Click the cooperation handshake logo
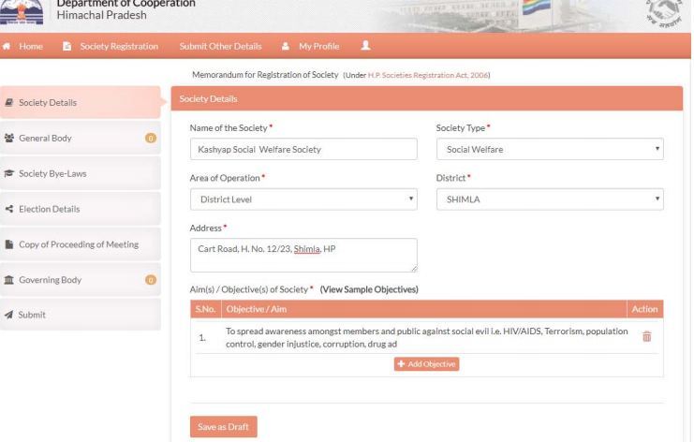Image resolution: width=694 pixels, height=442 pixels. (x=663, y=13)
